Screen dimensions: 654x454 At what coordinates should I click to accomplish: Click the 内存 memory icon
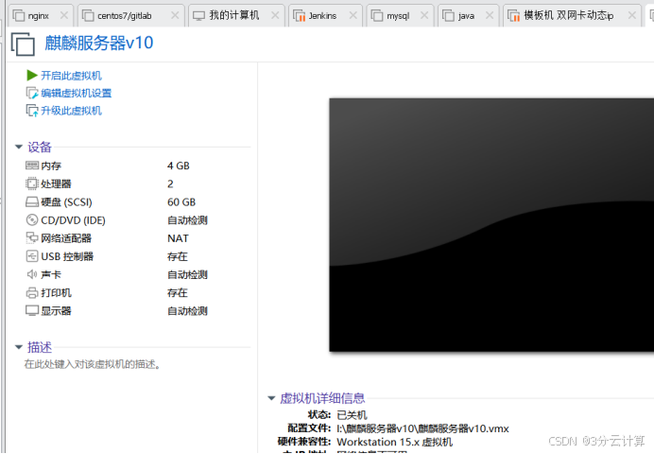(x=32, y=166)
